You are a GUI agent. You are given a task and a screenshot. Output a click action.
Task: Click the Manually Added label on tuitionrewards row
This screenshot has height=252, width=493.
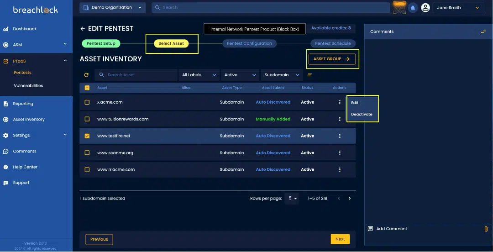pos(273,119)
